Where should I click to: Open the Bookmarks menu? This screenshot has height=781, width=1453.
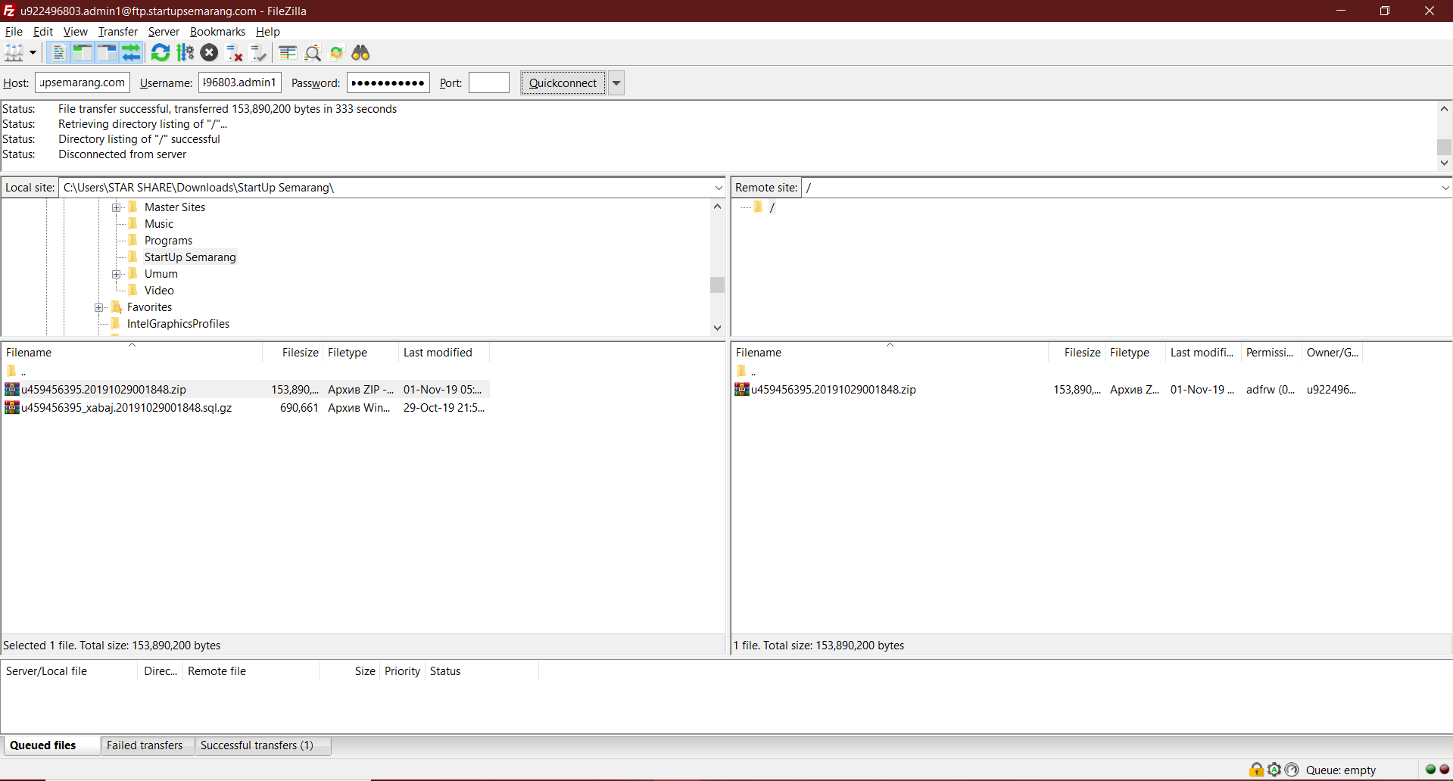[217, 32]
